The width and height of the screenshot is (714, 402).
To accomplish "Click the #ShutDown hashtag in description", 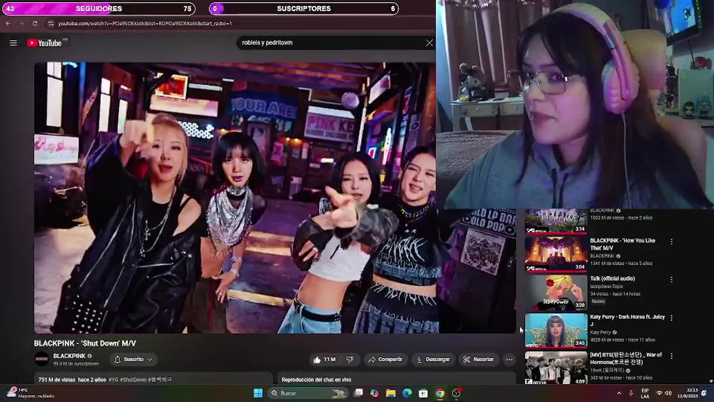I will tap(133, 380).
